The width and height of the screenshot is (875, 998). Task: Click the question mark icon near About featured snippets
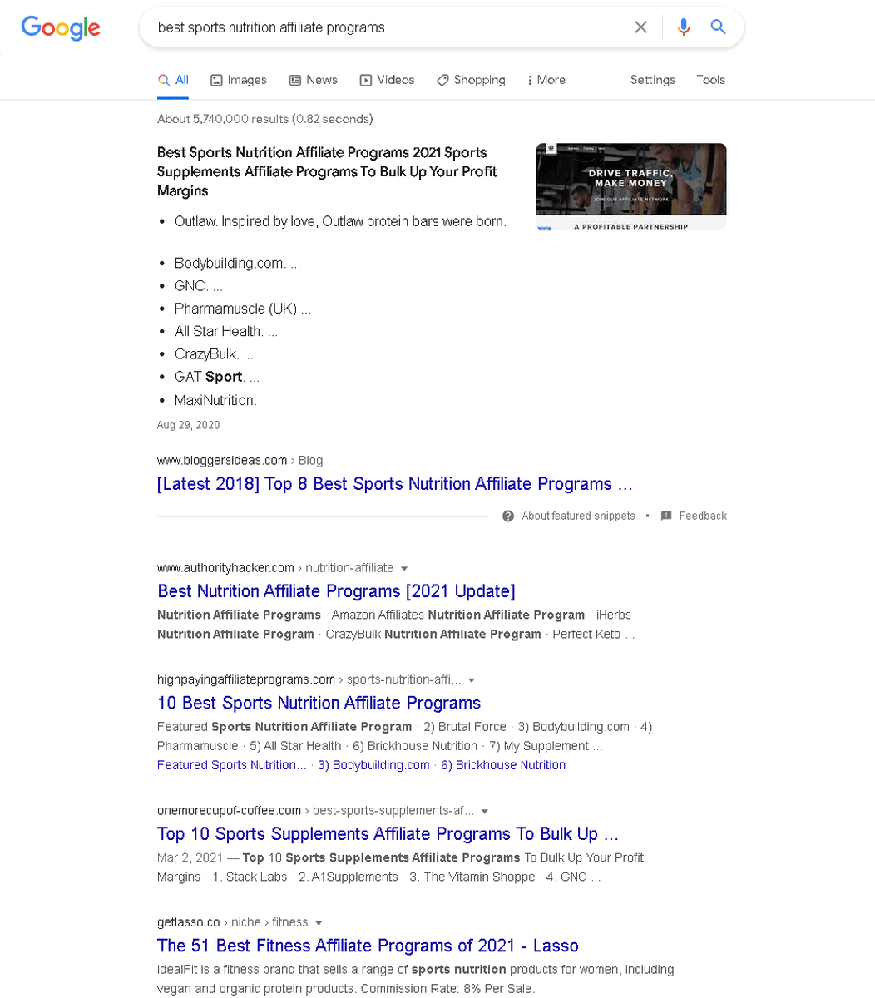(507, 516)
